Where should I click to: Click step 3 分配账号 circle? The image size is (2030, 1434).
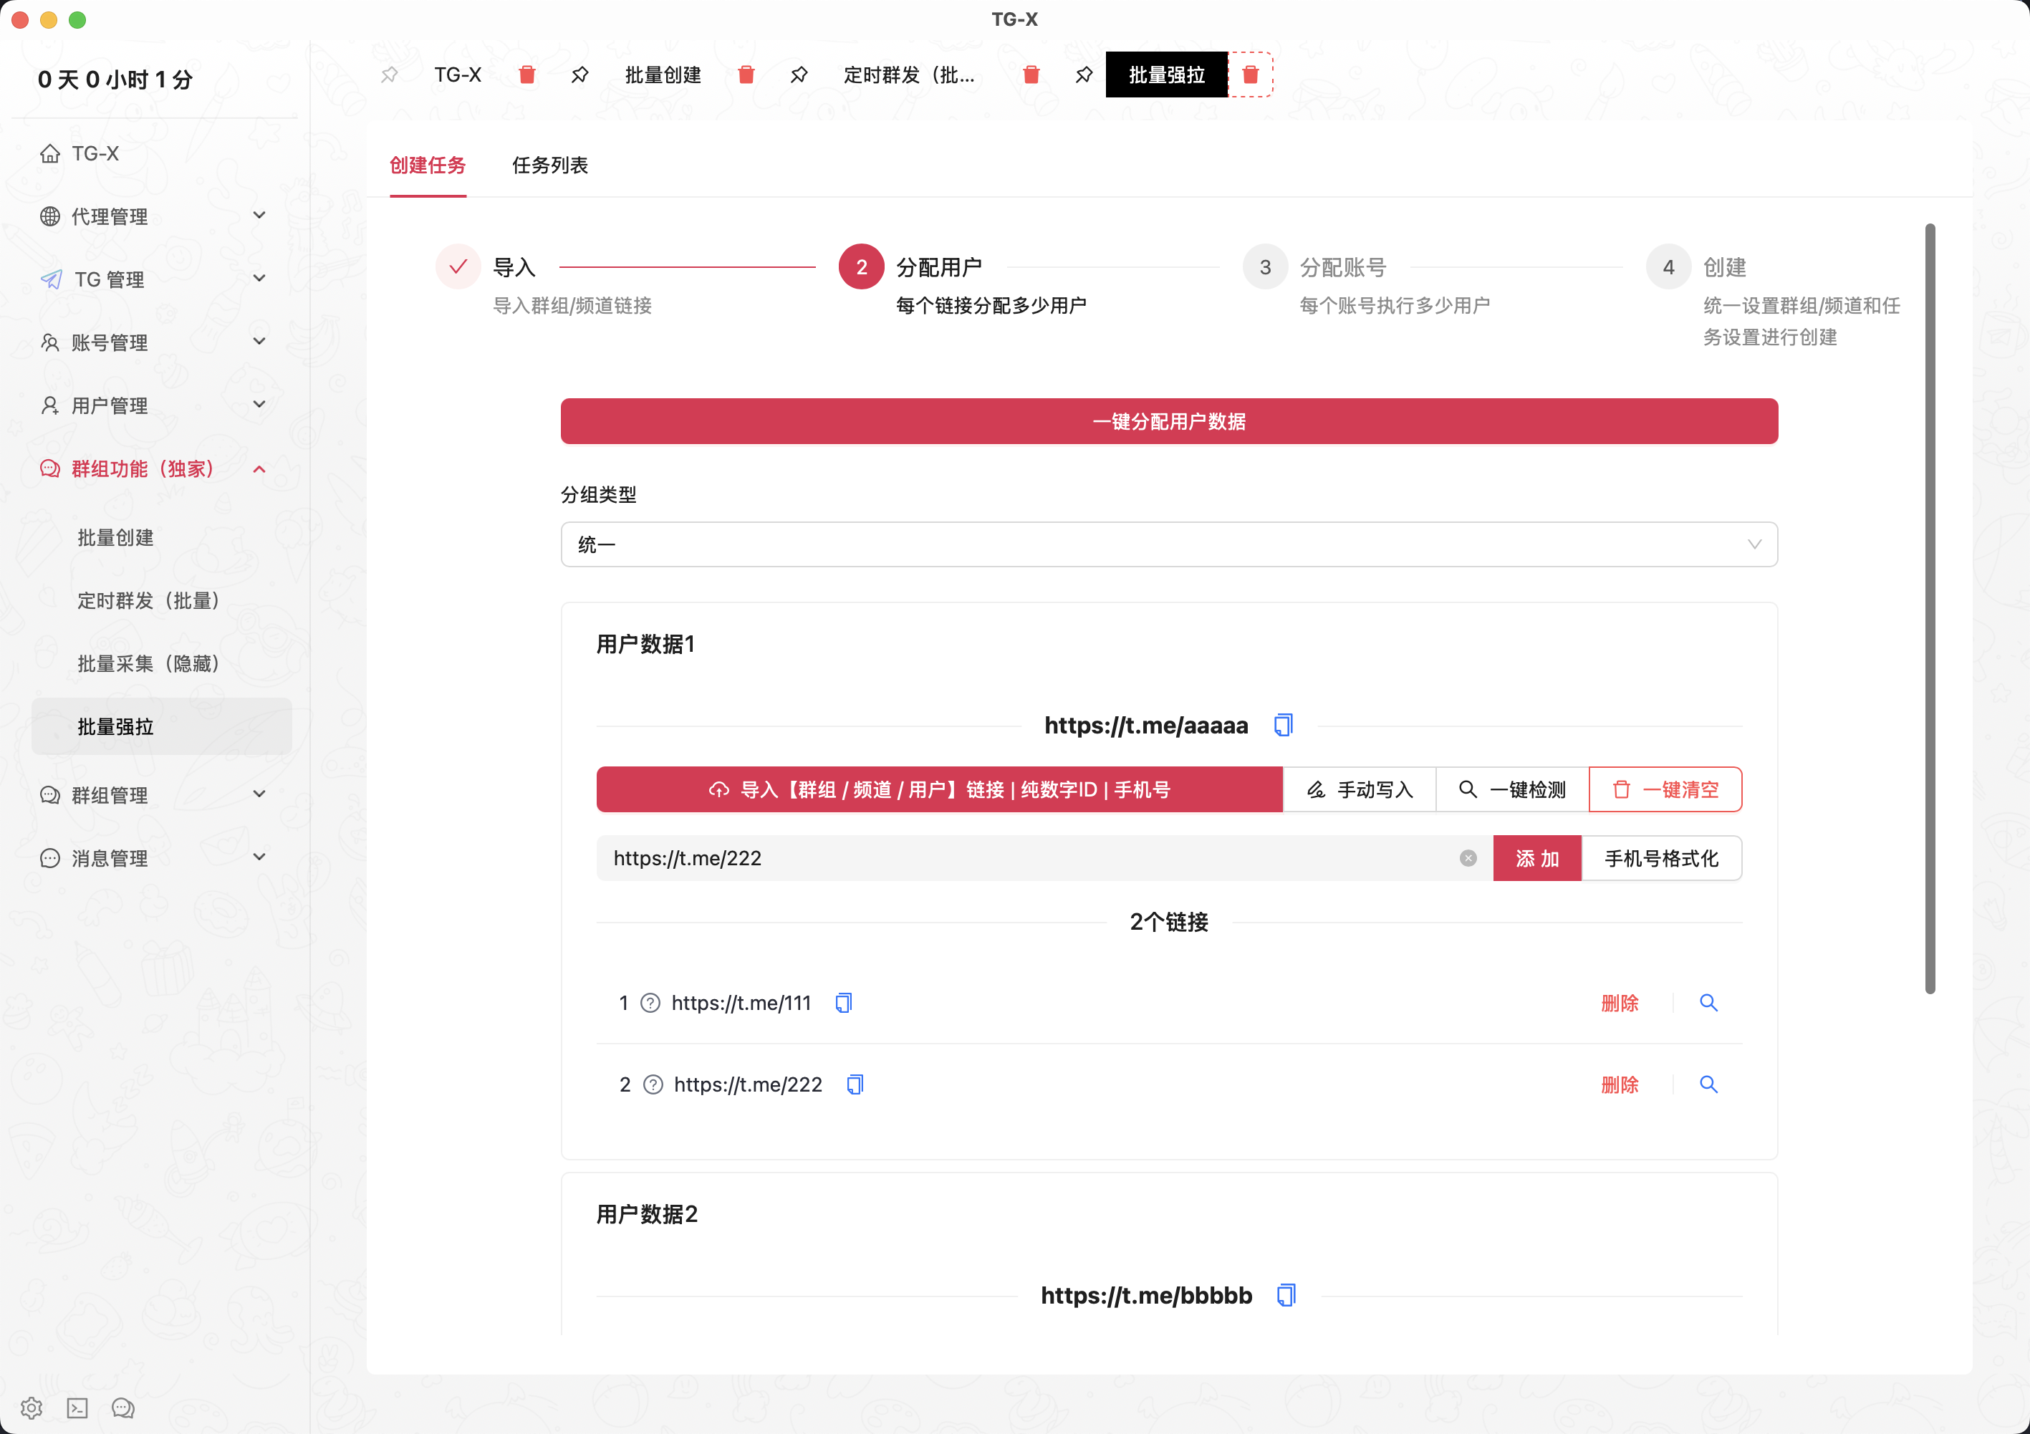pyautogui.click(x=1265, y=266)
